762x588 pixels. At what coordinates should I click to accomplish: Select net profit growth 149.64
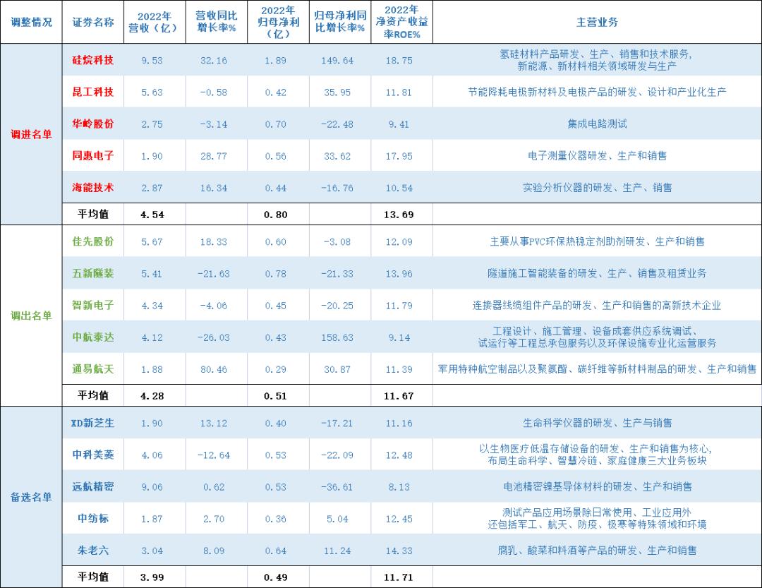tap(337, 61)
